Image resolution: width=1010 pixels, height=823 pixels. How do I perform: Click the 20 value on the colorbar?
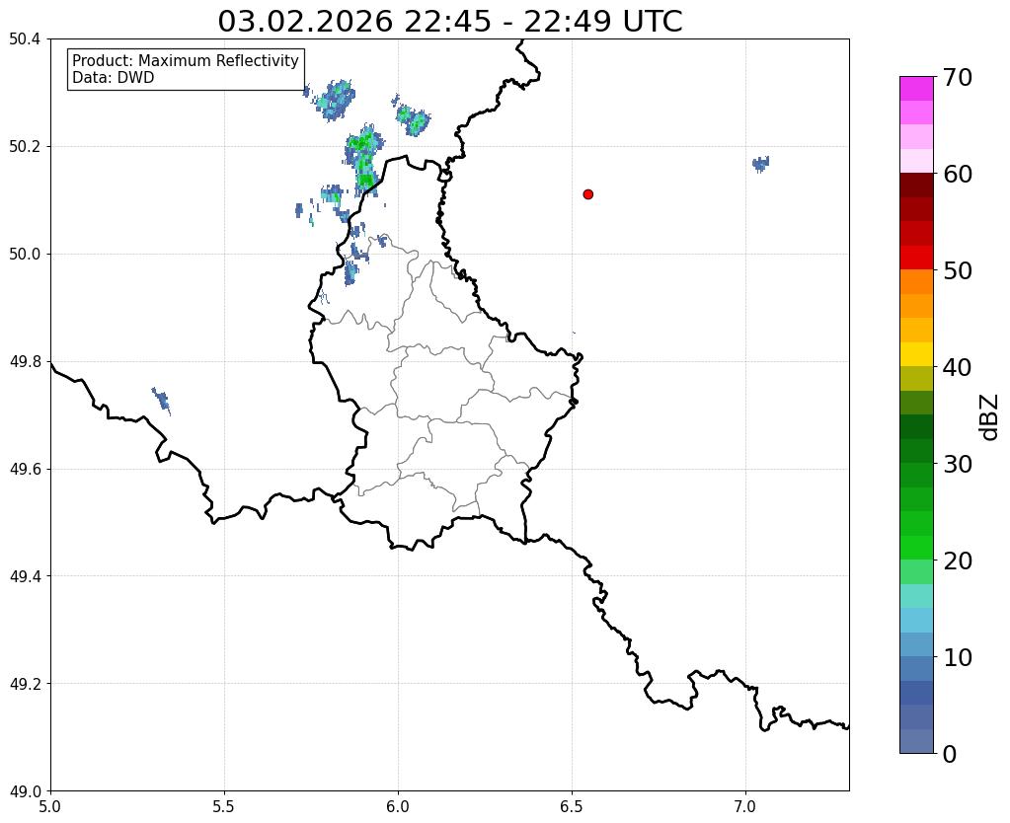point(958,561)
